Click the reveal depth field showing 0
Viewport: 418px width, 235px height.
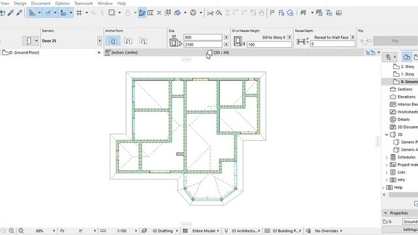click(x=332, y=44)
